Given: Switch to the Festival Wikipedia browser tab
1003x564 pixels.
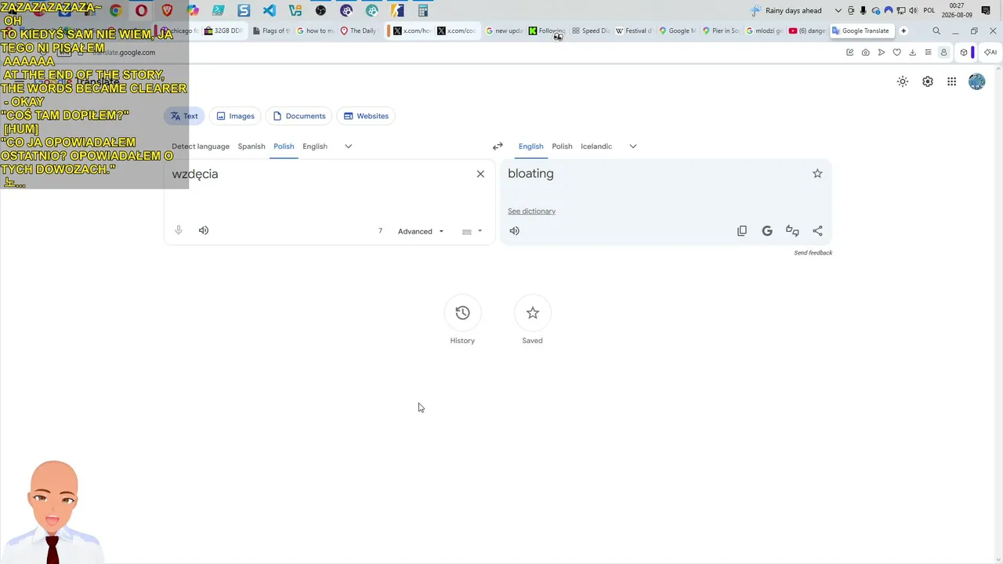Looking at the screenshot, I should (635, 31).
